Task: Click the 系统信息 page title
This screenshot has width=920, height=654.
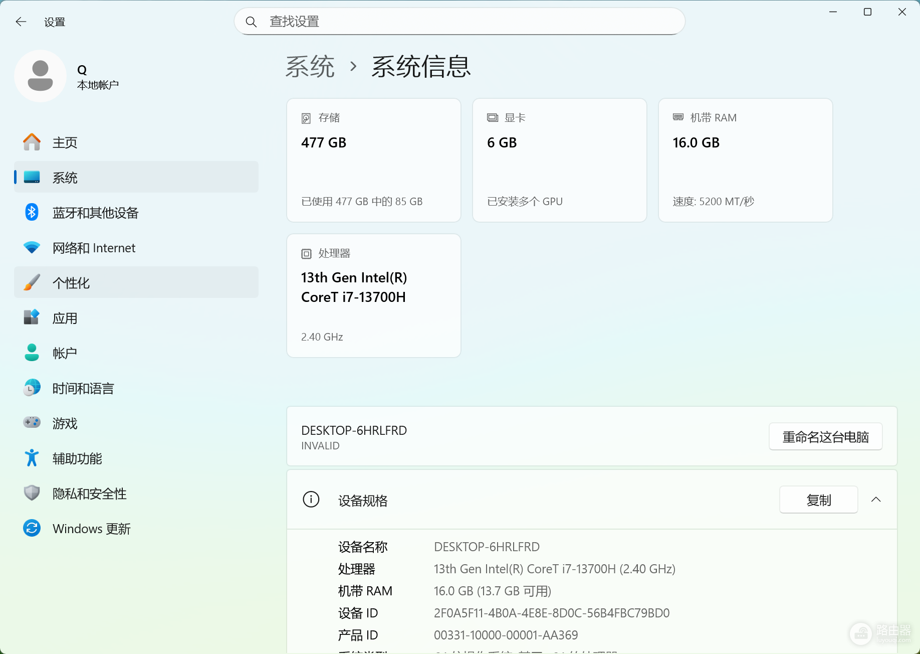Action: click(x=421, y=66)
